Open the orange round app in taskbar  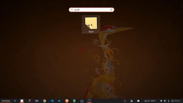[67, 101]
